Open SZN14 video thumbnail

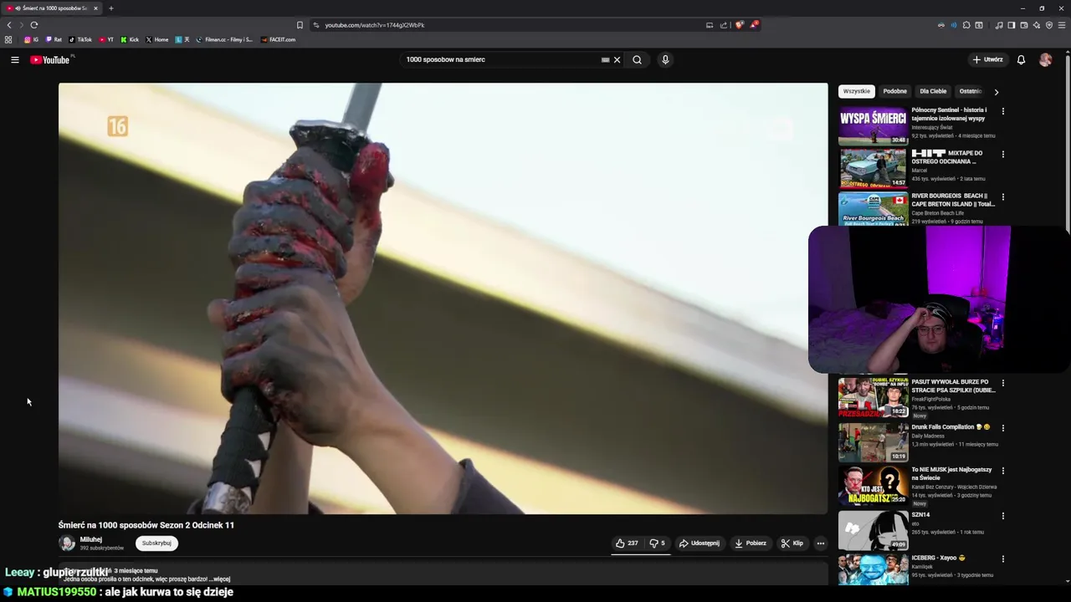click(873, 530)
